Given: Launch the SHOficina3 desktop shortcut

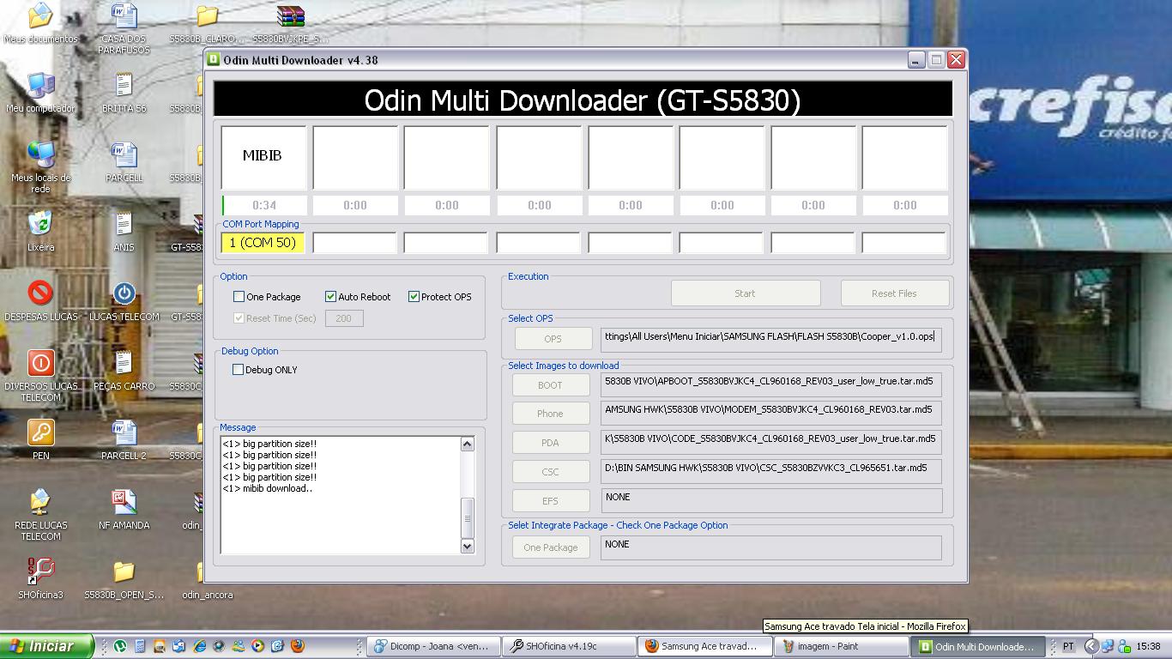Looking at the screenshot, I should 40,578.
